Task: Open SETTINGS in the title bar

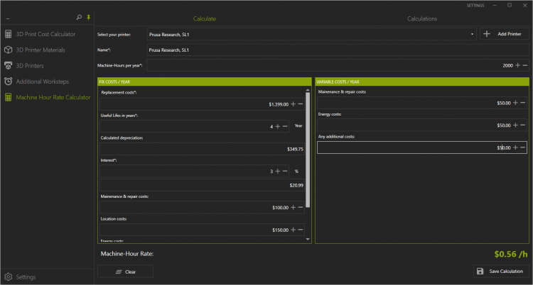Action: [x=475, y=6]
